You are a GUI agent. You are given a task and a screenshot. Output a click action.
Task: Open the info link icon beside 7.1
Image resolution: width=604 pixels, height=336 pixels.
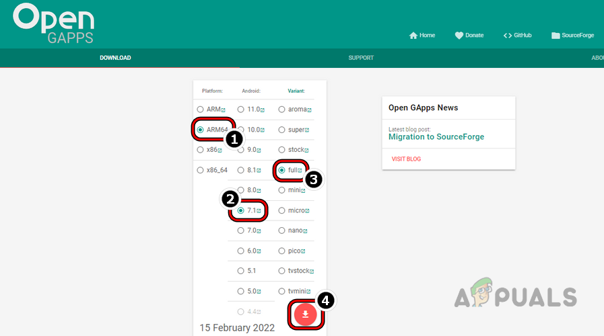pos(259,211)
